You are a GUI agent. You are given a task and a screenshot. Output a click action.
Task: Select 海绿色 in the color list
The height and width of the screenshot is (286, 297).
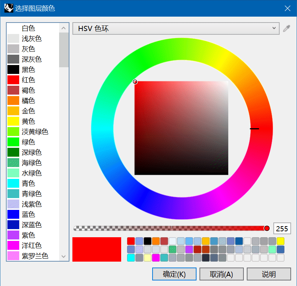coord(33,163)
